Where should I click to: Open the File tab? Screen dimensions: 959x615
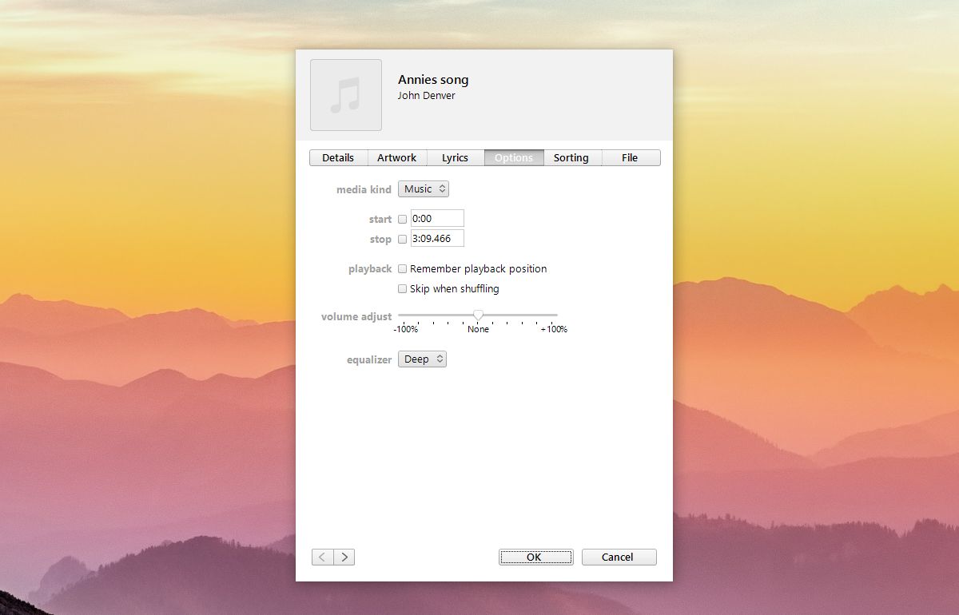631,158
